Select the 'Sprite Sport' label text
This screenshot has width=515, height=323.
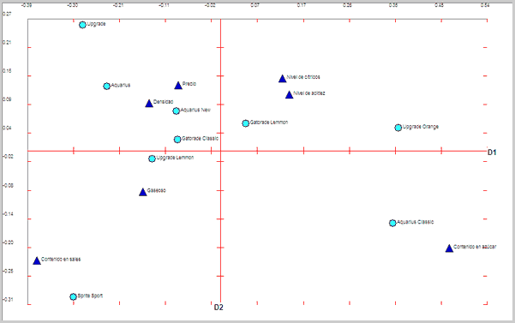(x=90, y=296)
